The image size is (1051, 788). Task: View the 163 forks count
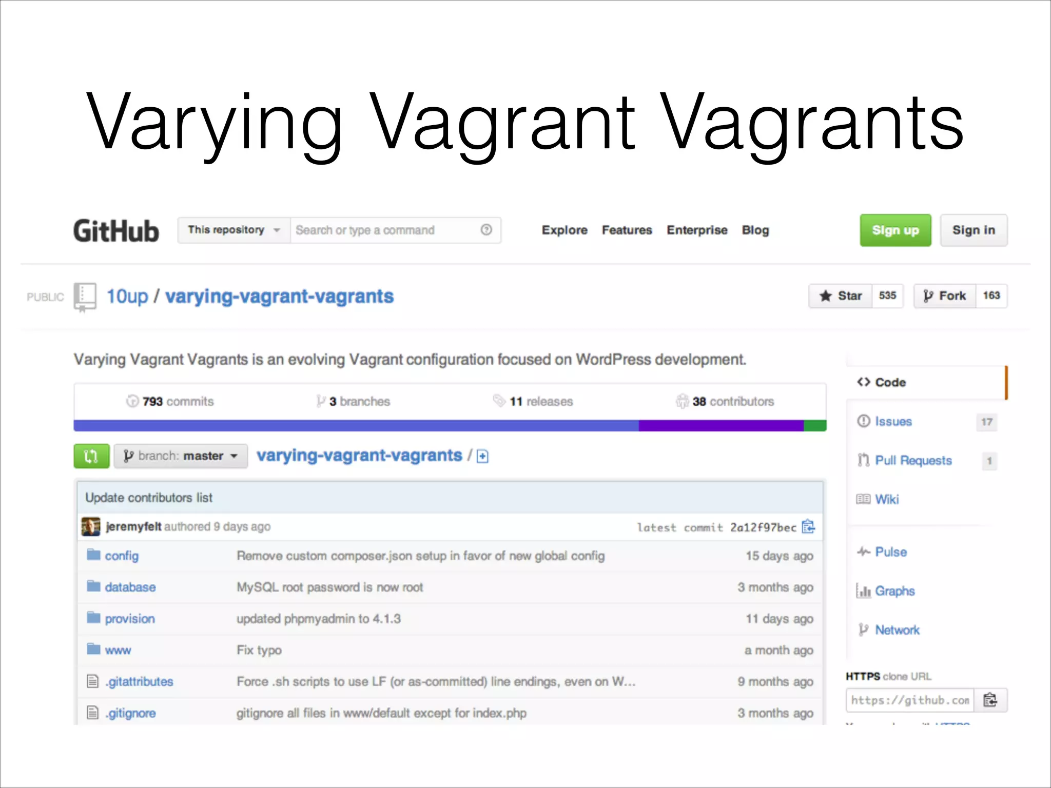pos(991,296)
